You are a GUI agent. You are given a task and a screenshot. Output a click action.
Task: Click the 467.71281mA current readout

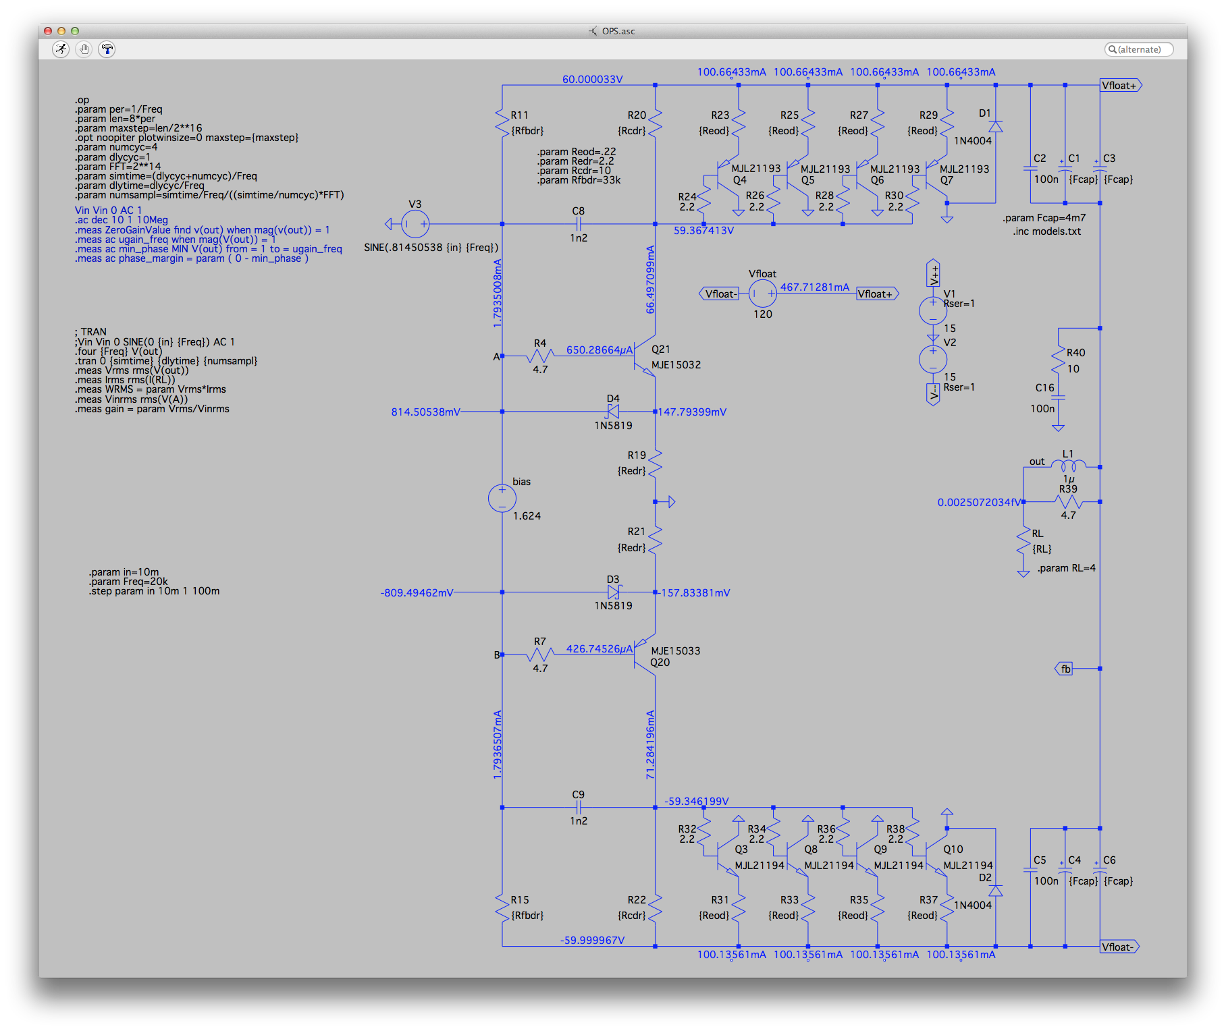coord(815,287)
